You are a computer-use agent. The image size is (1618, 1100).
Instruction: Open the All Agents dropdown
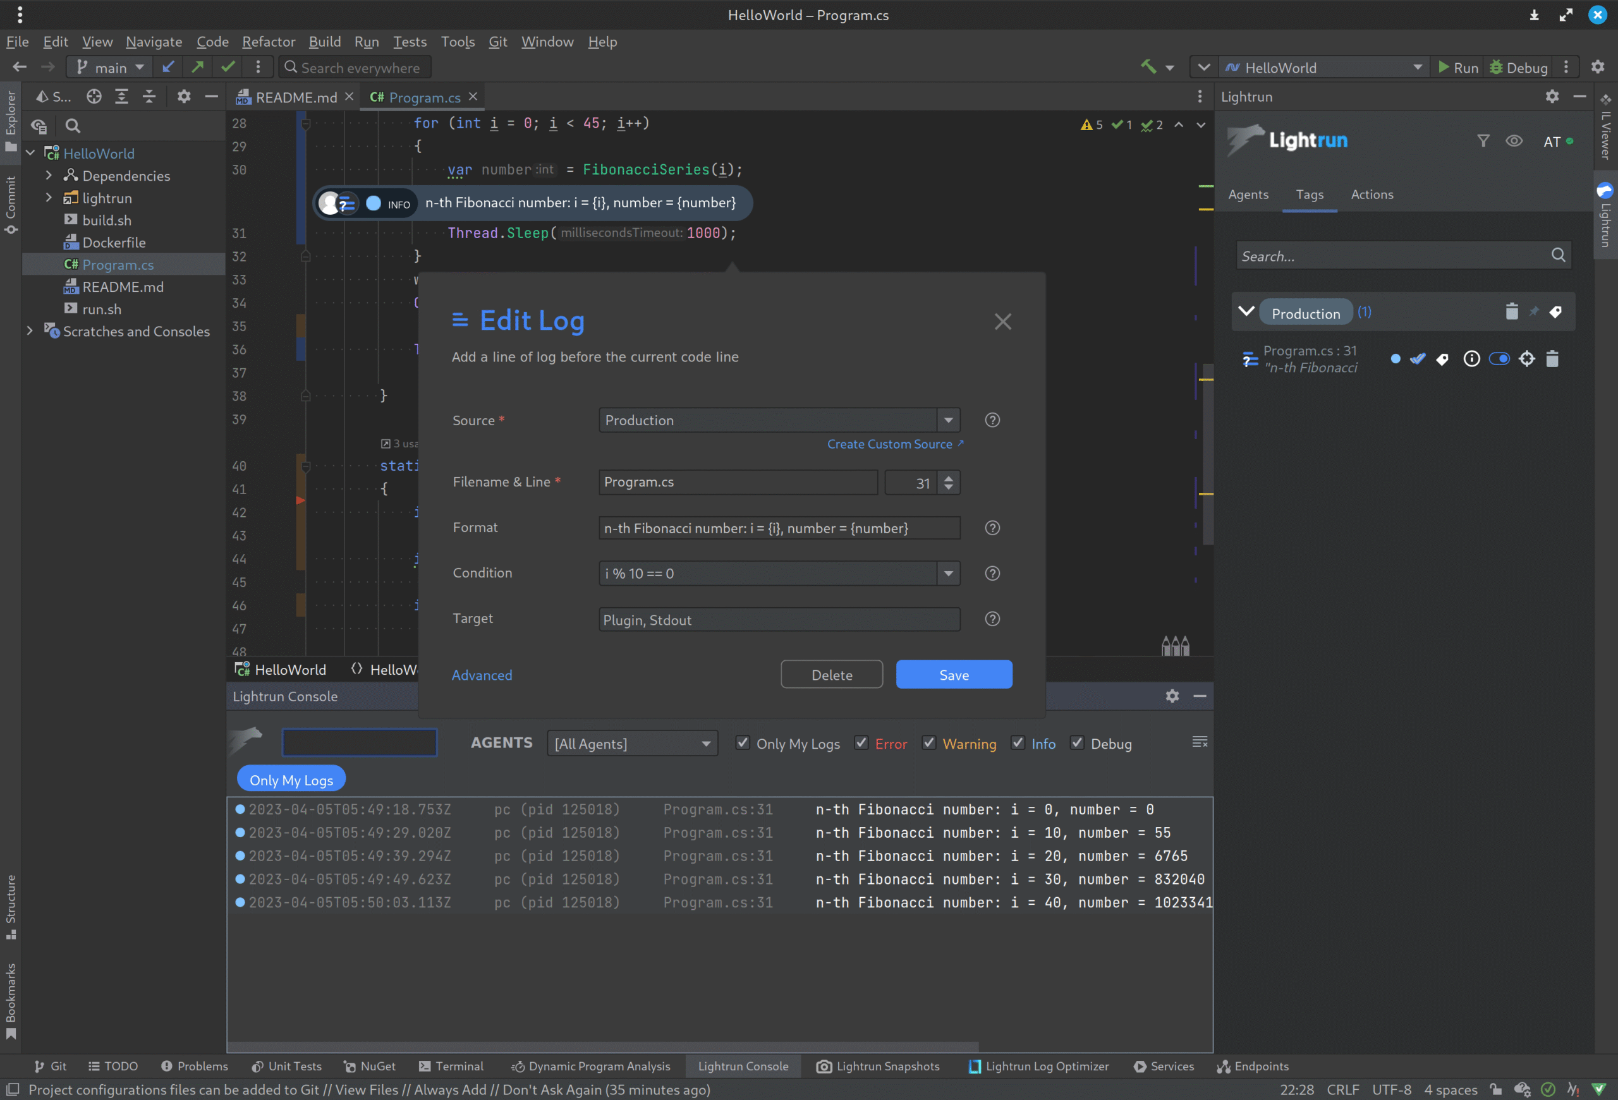[632, 744]
